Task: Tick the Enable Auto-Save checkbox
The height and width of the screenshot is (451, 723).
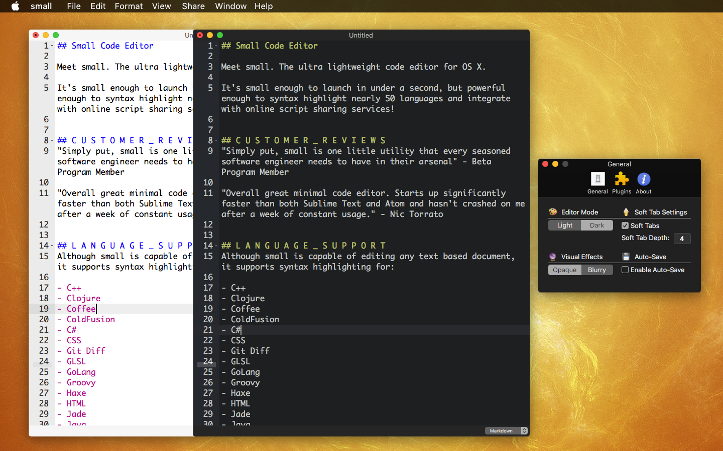Action: pos(625,270)
